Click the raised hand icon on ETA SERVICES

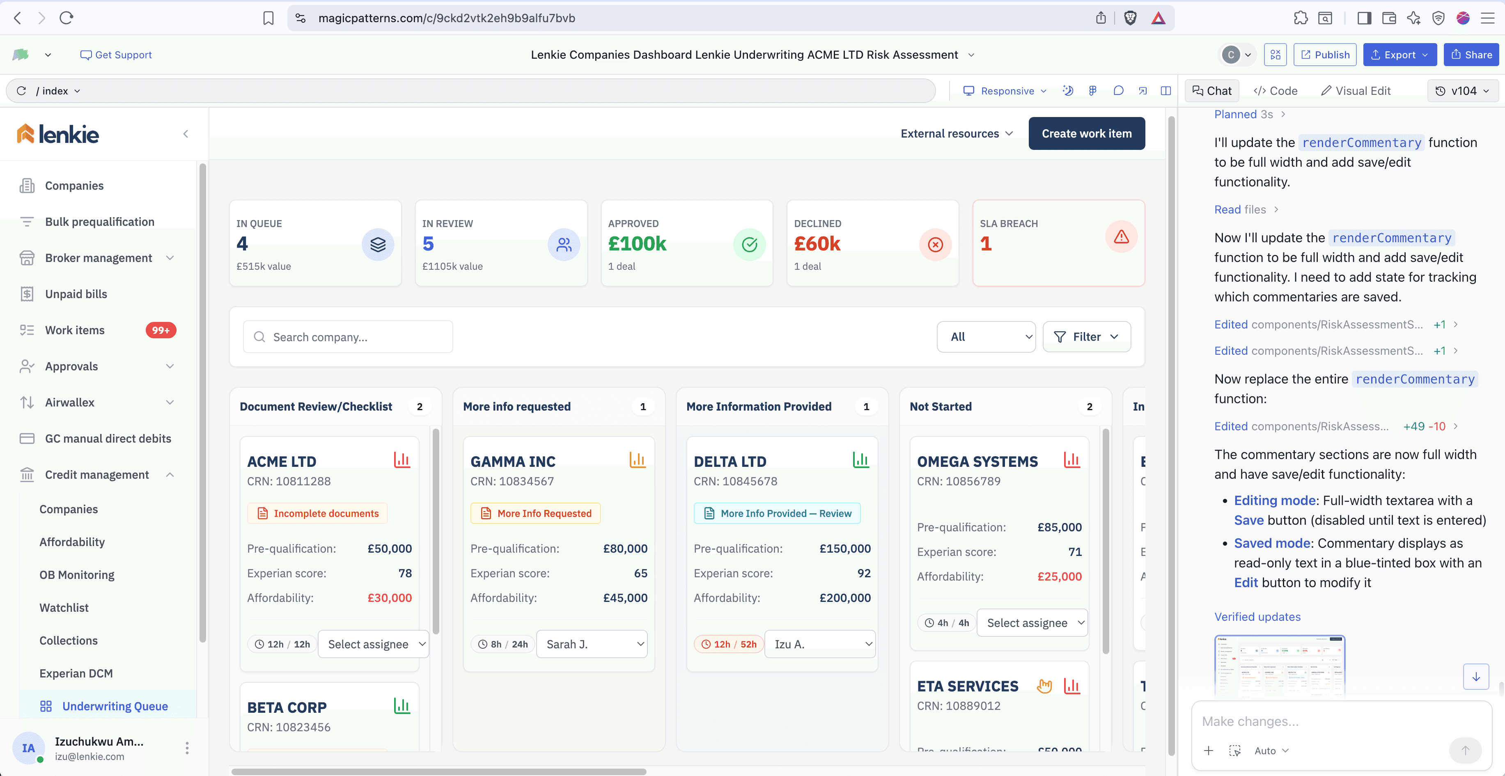(x=1044, y=685)
